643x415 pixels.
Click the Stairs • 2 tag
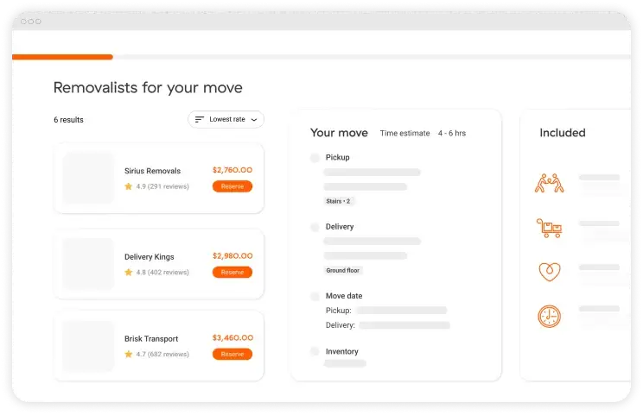339,201
